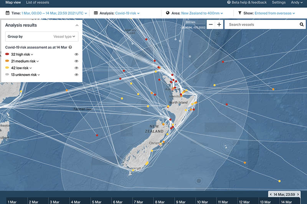
Task: Click the info icon beside Covid-19 risk assessment
Action: point(70,47)
